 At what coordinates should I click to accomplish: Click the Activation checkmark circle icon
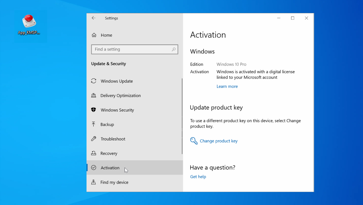pos(94,168)
